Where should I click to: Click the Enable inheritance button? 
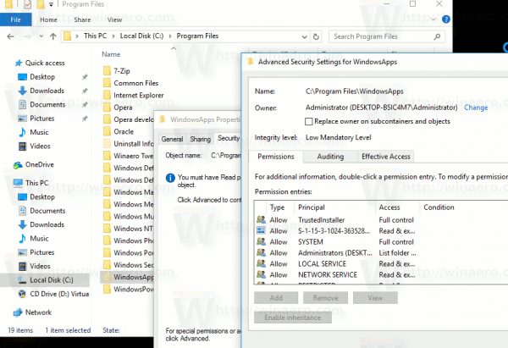coord(293,318)
